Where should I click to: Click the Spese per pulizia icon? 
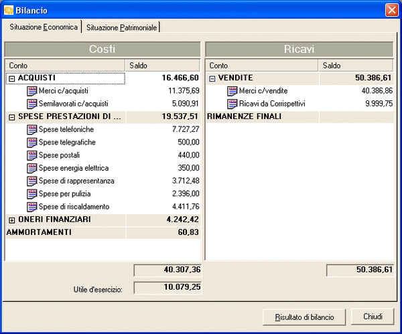point(31,194)
